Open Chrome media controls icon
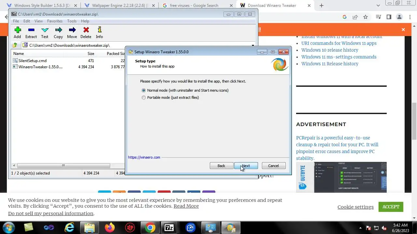Image resolution: width=417 pixels, height=234 pixels. pyautogui.click(x=378, y=17)
